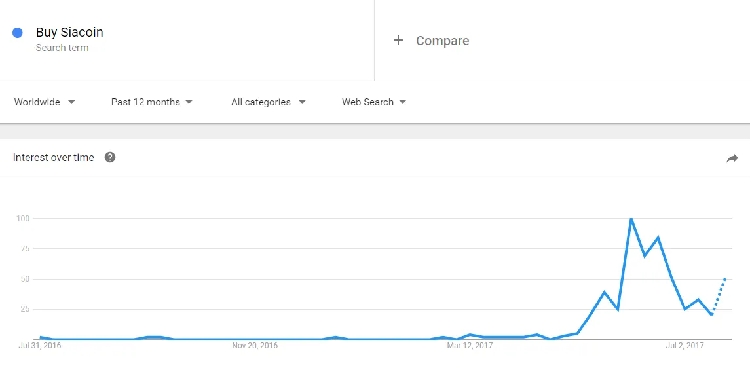Open the Past 12 months dropdown

click(x=151, y=102)
